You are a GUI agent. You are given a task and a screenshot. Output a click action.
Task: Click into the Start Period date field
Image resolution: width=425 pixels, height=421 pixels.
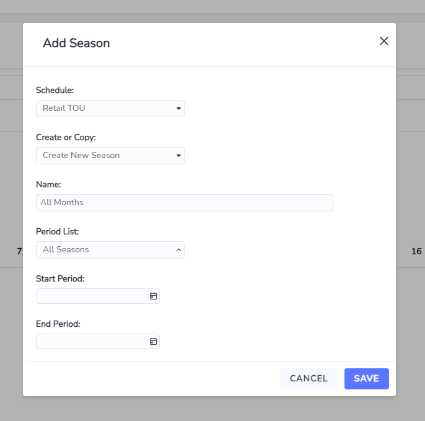[98, 296]
